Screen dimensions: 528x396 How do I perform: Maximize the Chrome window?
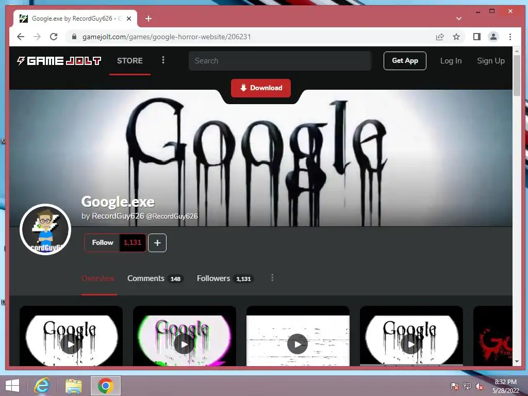pyautogui.click(x=492, y=11)
